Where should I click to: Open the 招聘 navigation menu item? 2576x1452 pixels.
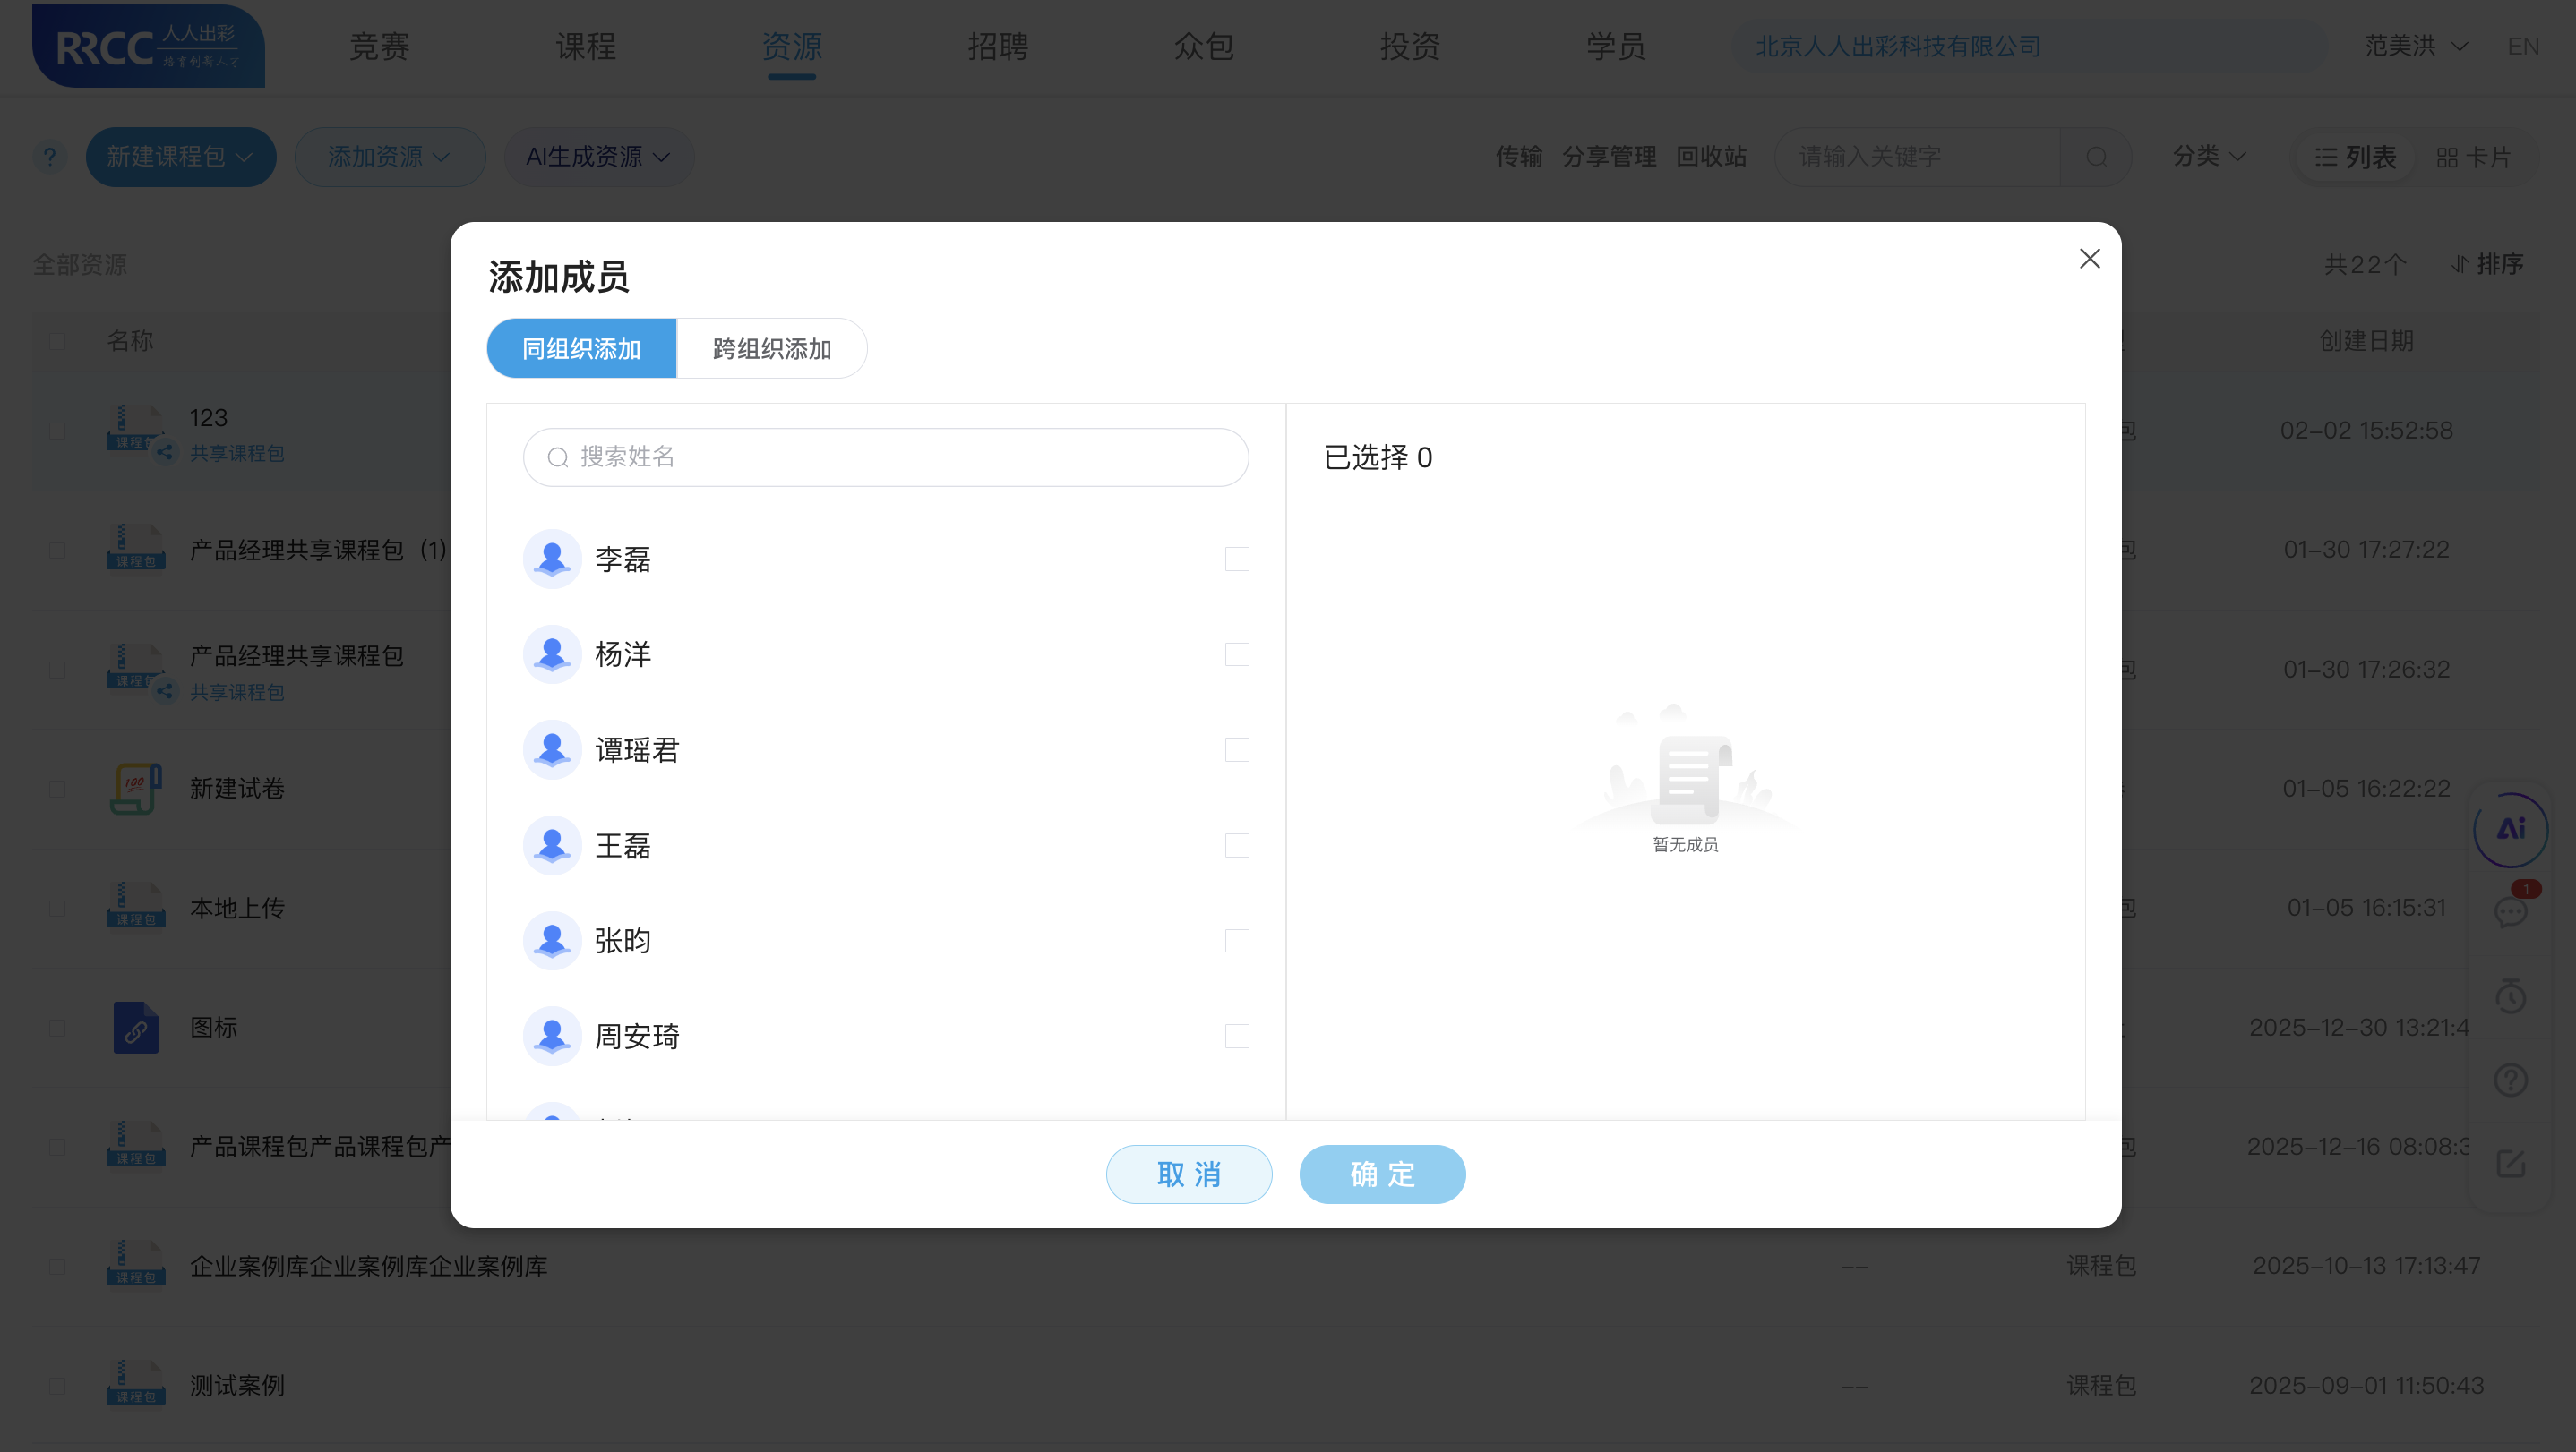[997, 46]
